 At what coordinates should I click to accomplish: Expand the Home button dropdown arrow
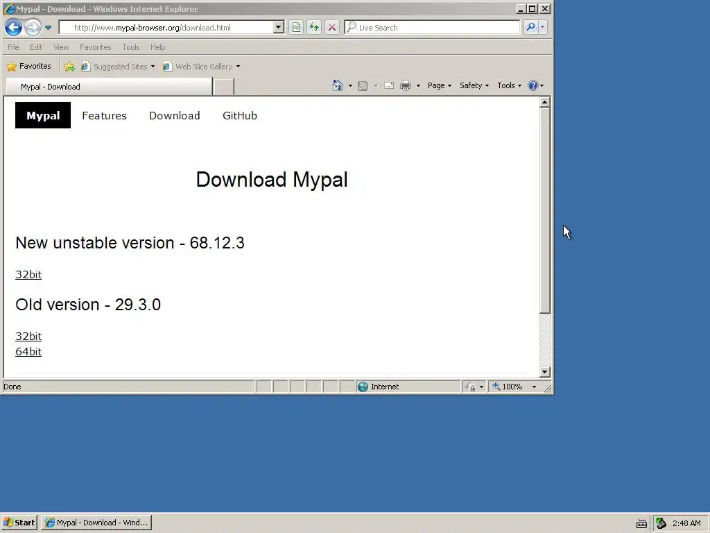[x=350, y=85]
